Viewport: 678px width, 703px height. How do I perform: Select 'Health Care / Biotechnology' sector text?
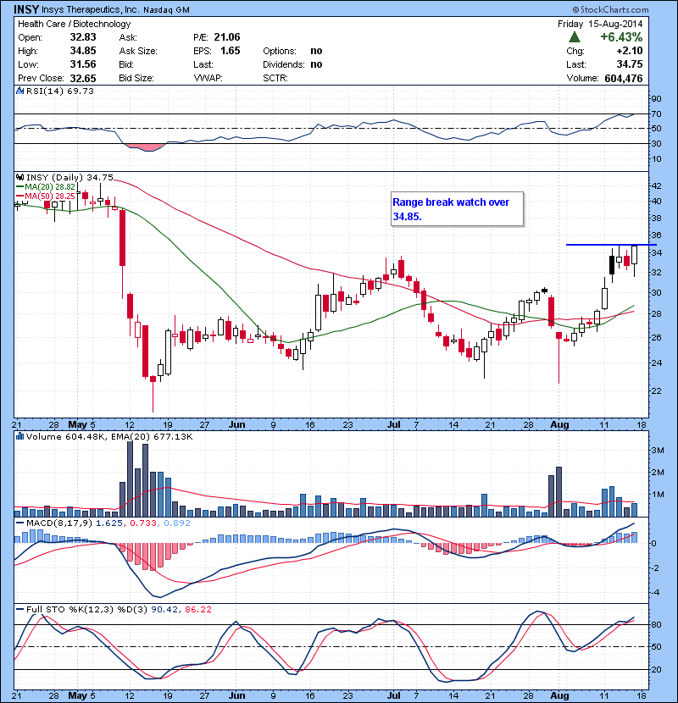coord(74,24)
